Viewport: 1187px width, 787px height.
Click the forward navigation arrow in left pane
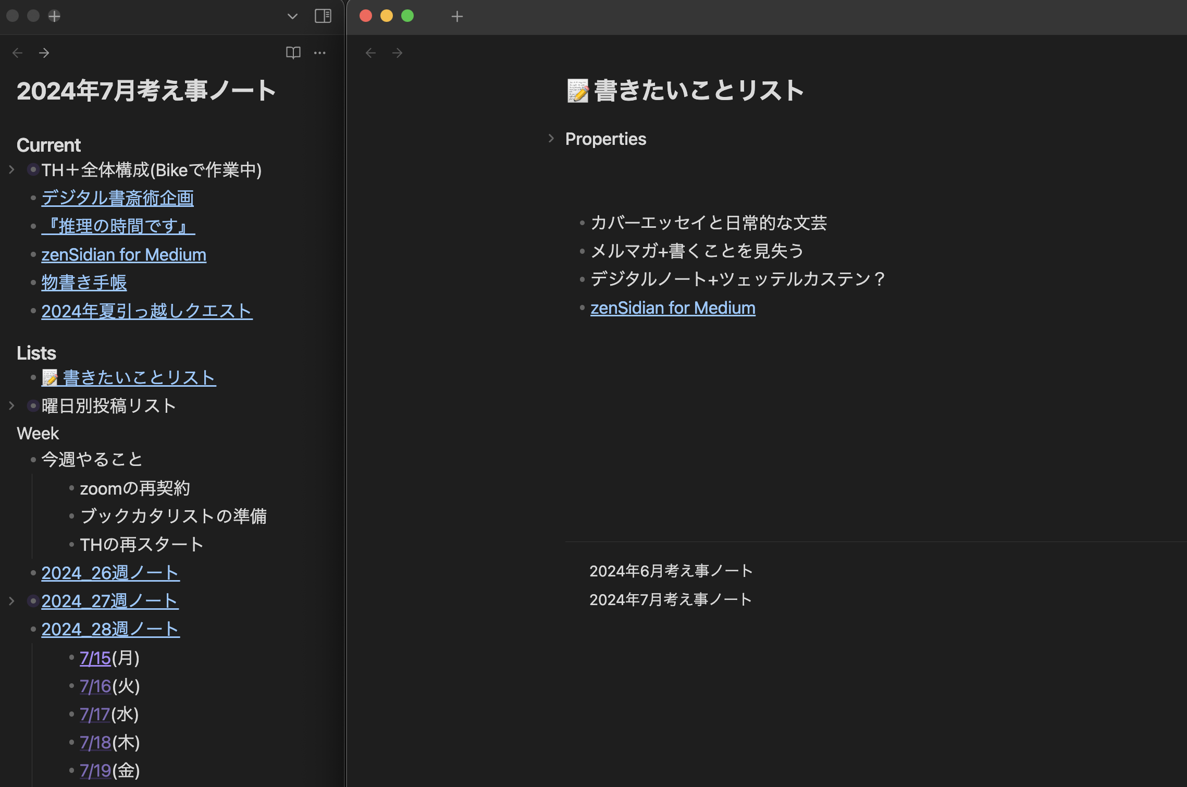44,53
